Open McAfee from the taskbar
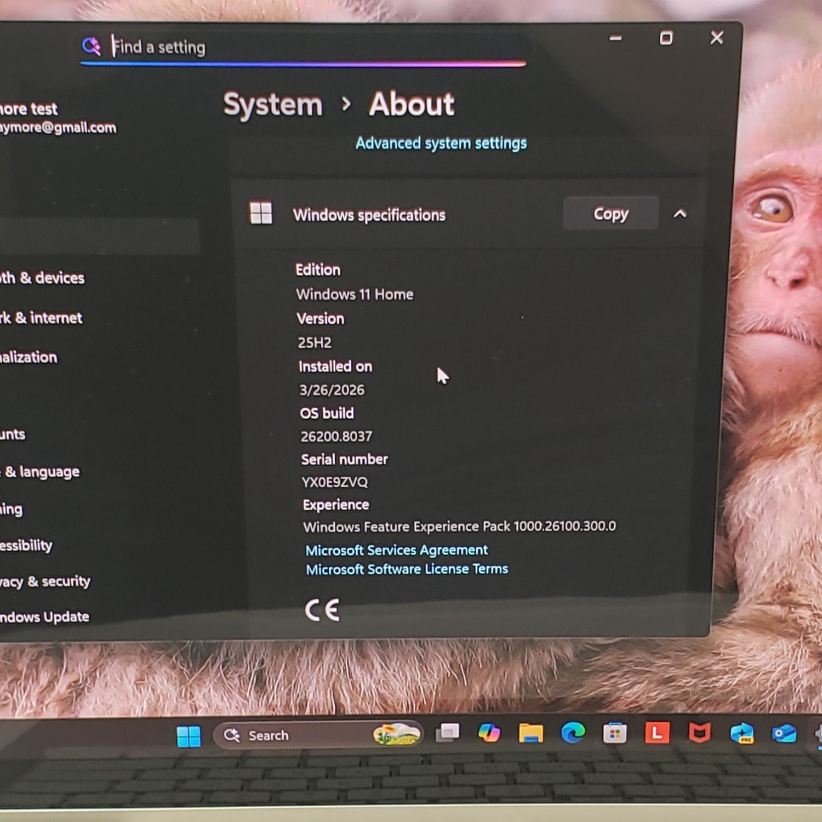Image resolution: width=822 pixels, height=822 pixels. pyautogui.click(x=699, y=733)
